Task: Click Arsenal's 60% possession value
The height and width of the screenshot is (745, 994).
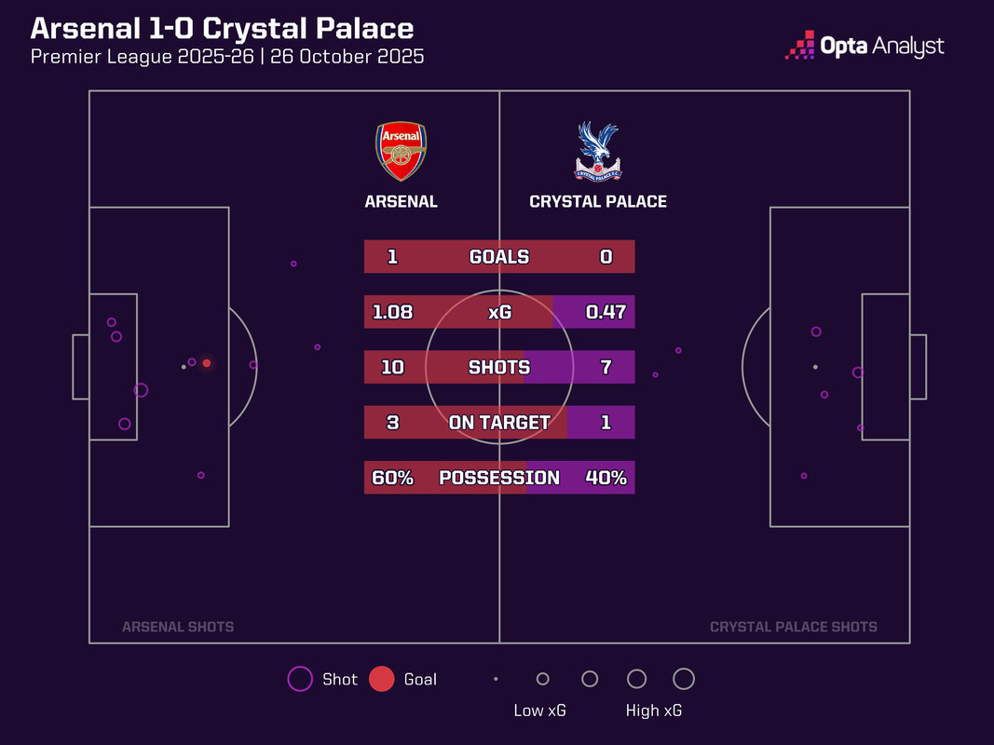Action: pyautogui.click(x=392, y=477)
